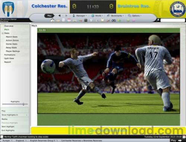Viewport: 186px width, 142px height.
Task: Select Report in the side panel
Action: pyautogui.click(x=7, y=62)
